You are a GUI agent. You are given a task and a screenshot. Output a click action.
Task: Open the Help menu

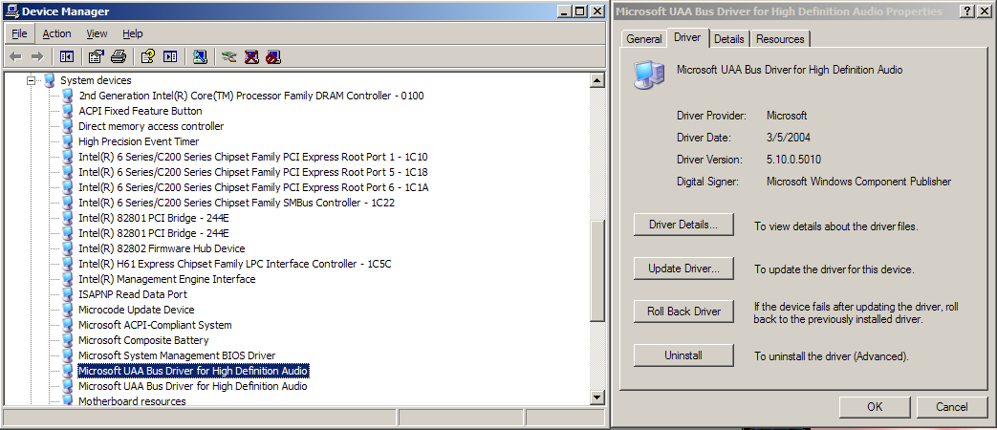coord(132,33)
